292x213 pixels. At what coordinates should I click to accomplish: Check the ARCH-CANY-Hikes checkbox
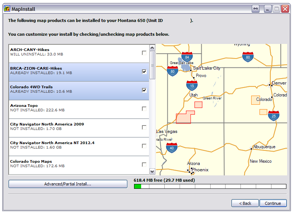(144, 53)
